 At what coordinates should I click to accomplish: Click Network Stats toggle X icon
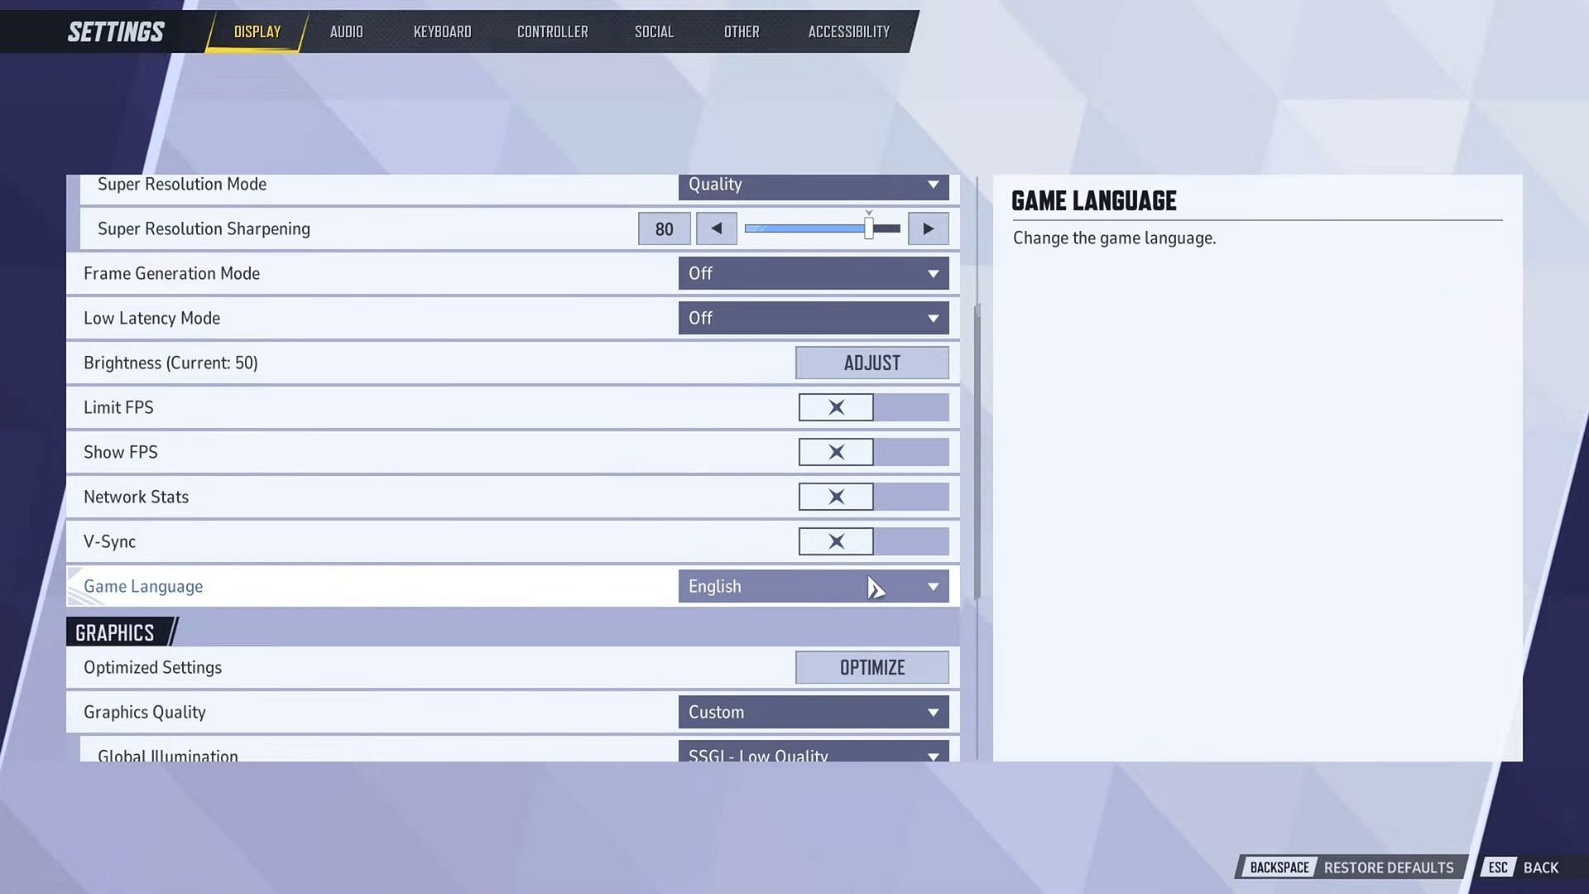coord(836,497)
